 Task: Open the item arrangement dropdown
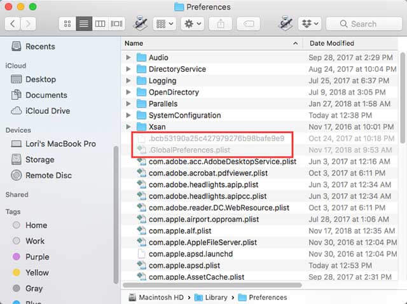[x=165, y=24]
